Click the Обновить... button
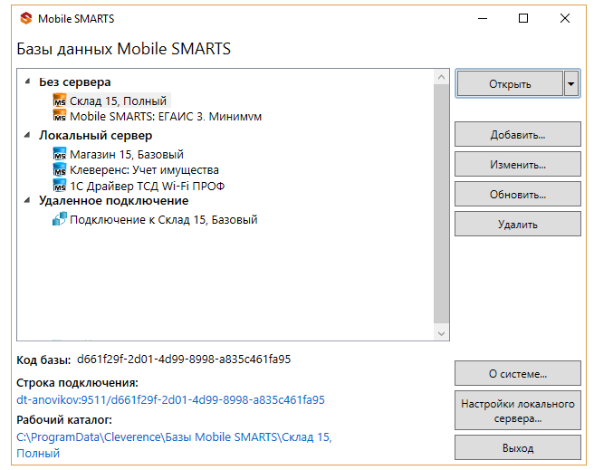 tap(517, 194)
